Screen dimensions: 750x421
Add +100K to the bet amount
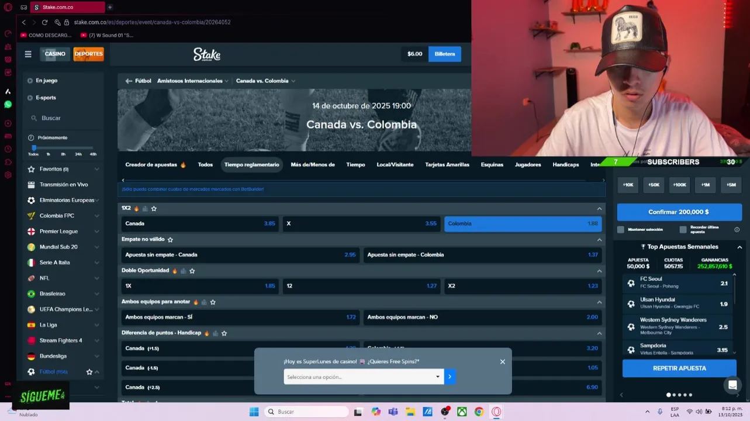click(x=679, y=185)
